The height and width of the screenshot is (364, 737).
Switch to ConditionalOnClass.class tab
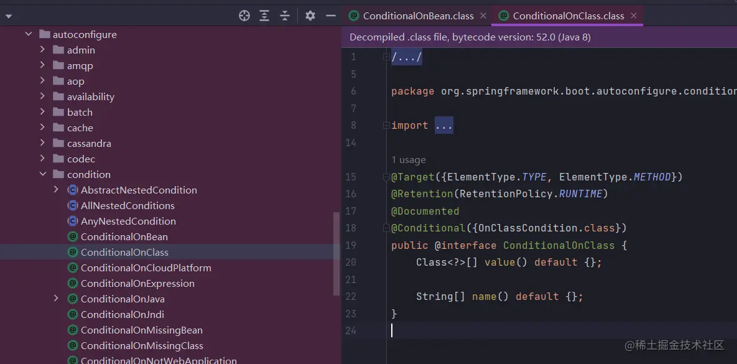click(568, 16)
